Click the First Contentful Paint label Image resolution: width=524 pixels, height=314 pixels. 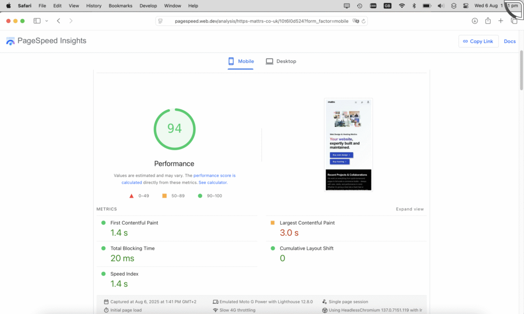click(134, 223)
